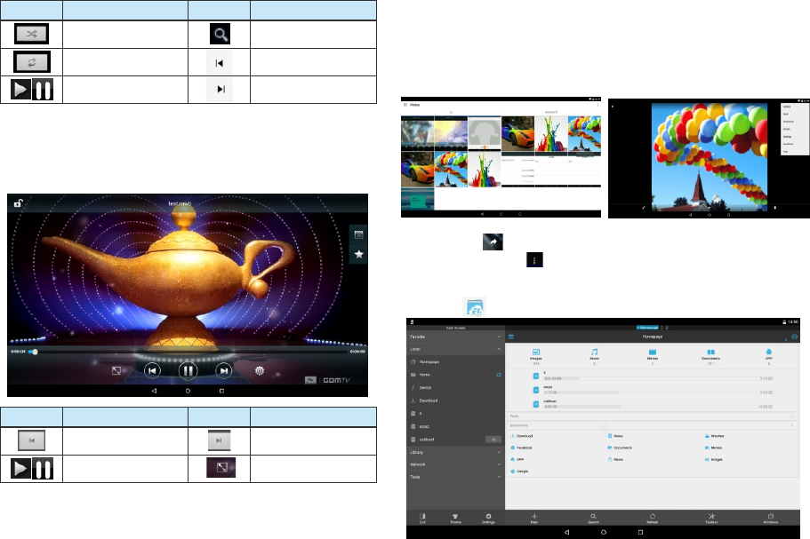Tap the trash delete icon in photo viewer

(x=774, y=208)
